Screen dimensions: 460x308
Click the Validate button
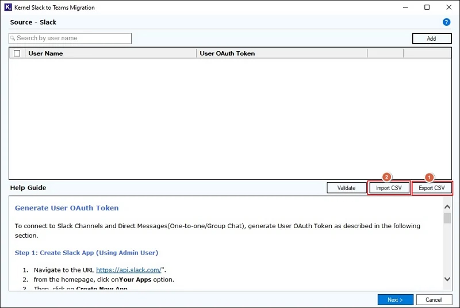click(346, 188)
